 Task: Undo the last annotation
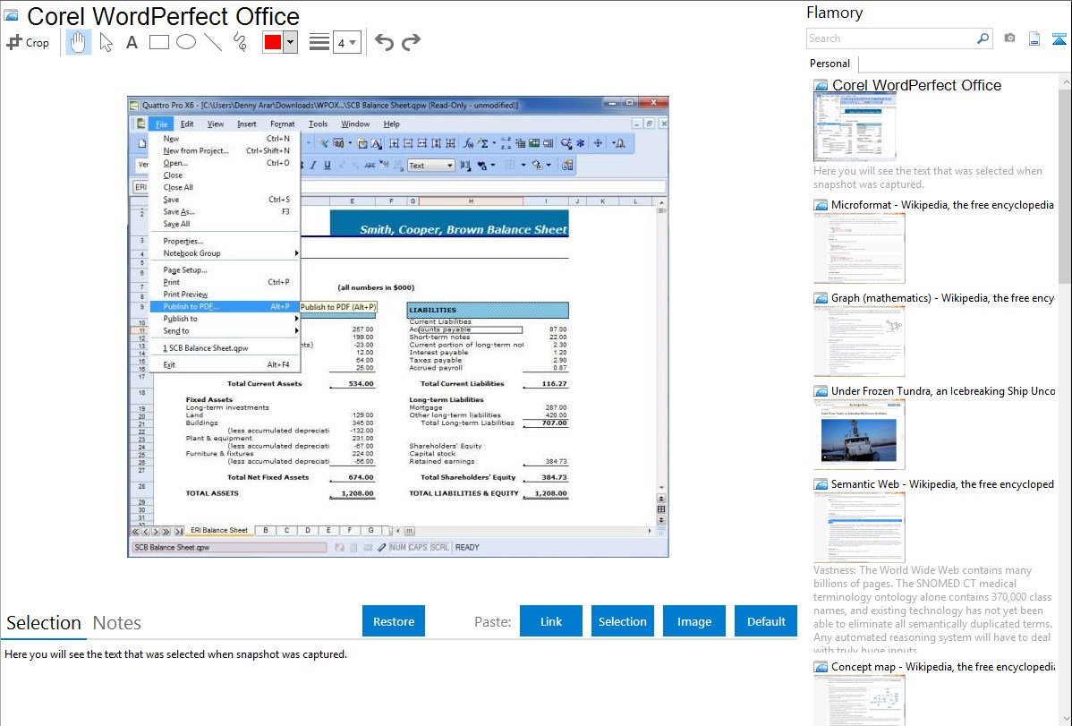[x=384, y=42]
